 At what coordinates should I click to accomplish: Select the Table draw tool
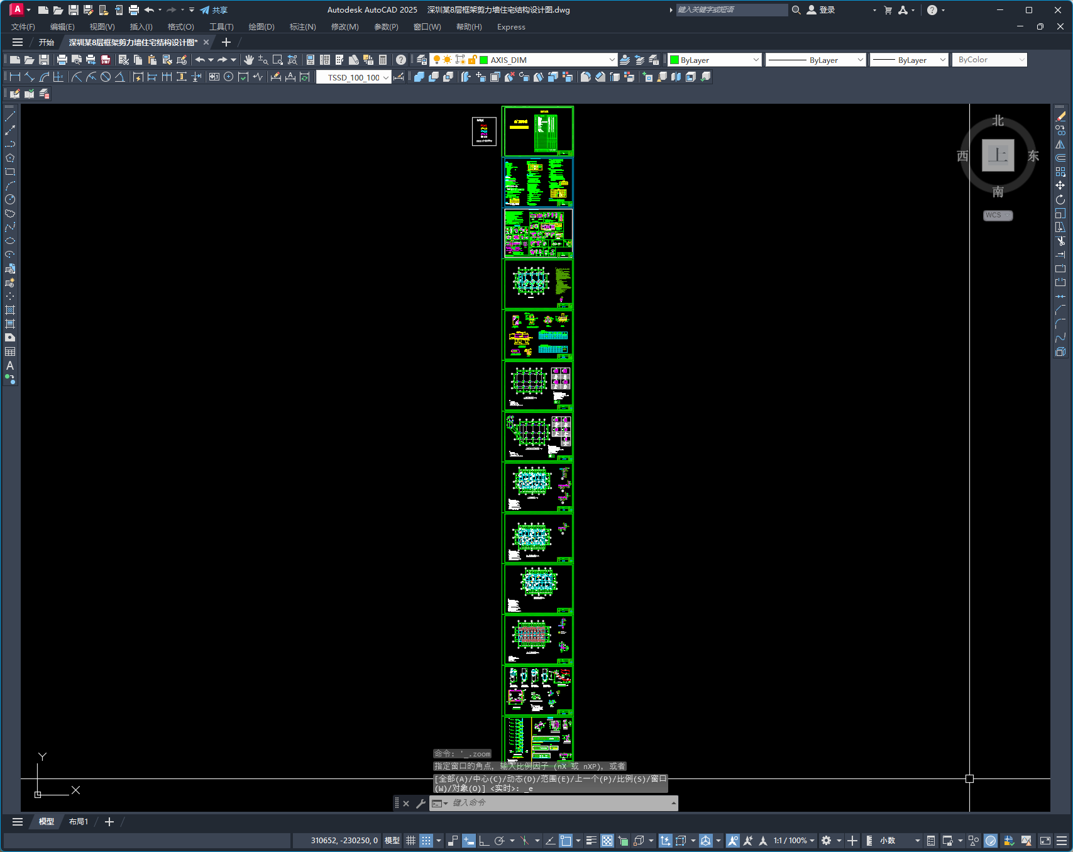10,351
